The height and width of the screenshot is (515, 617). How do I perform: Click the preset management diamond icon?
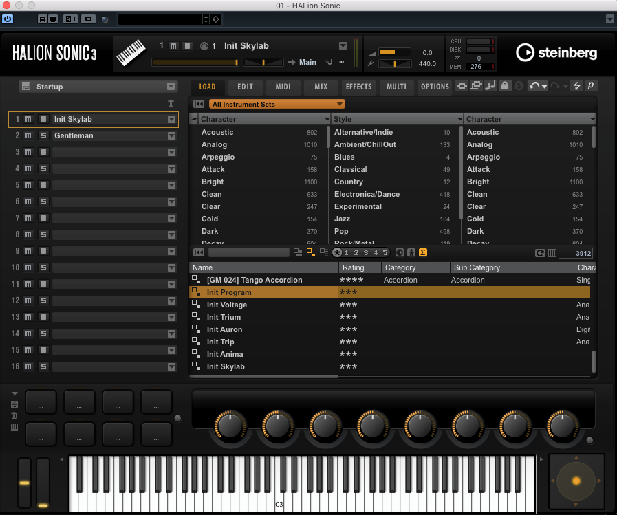point(216,19)
